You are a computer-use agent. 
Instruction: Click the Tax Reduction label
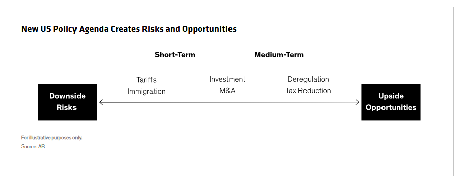click(308, 91)
